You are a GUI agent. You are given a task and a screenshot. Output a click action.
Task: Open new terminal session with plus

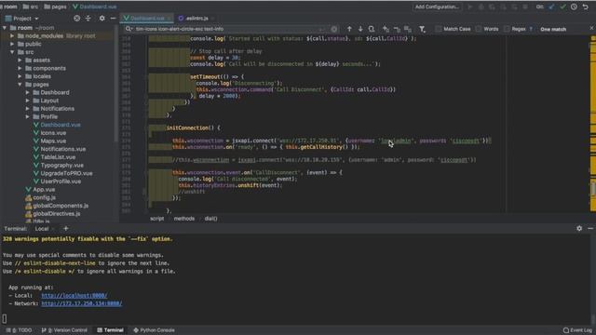click(x=66, y=228)
